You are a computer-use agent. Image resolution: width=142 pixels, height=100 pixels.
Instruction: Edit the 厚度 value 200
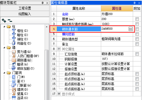pyautogui.click(x=117, y=19)
